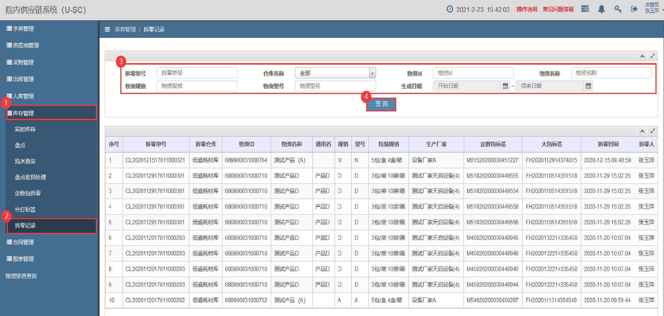Open 定数包拆零 submenu item
The width and height of the screenshot is (664, 316).
(28, 193)
